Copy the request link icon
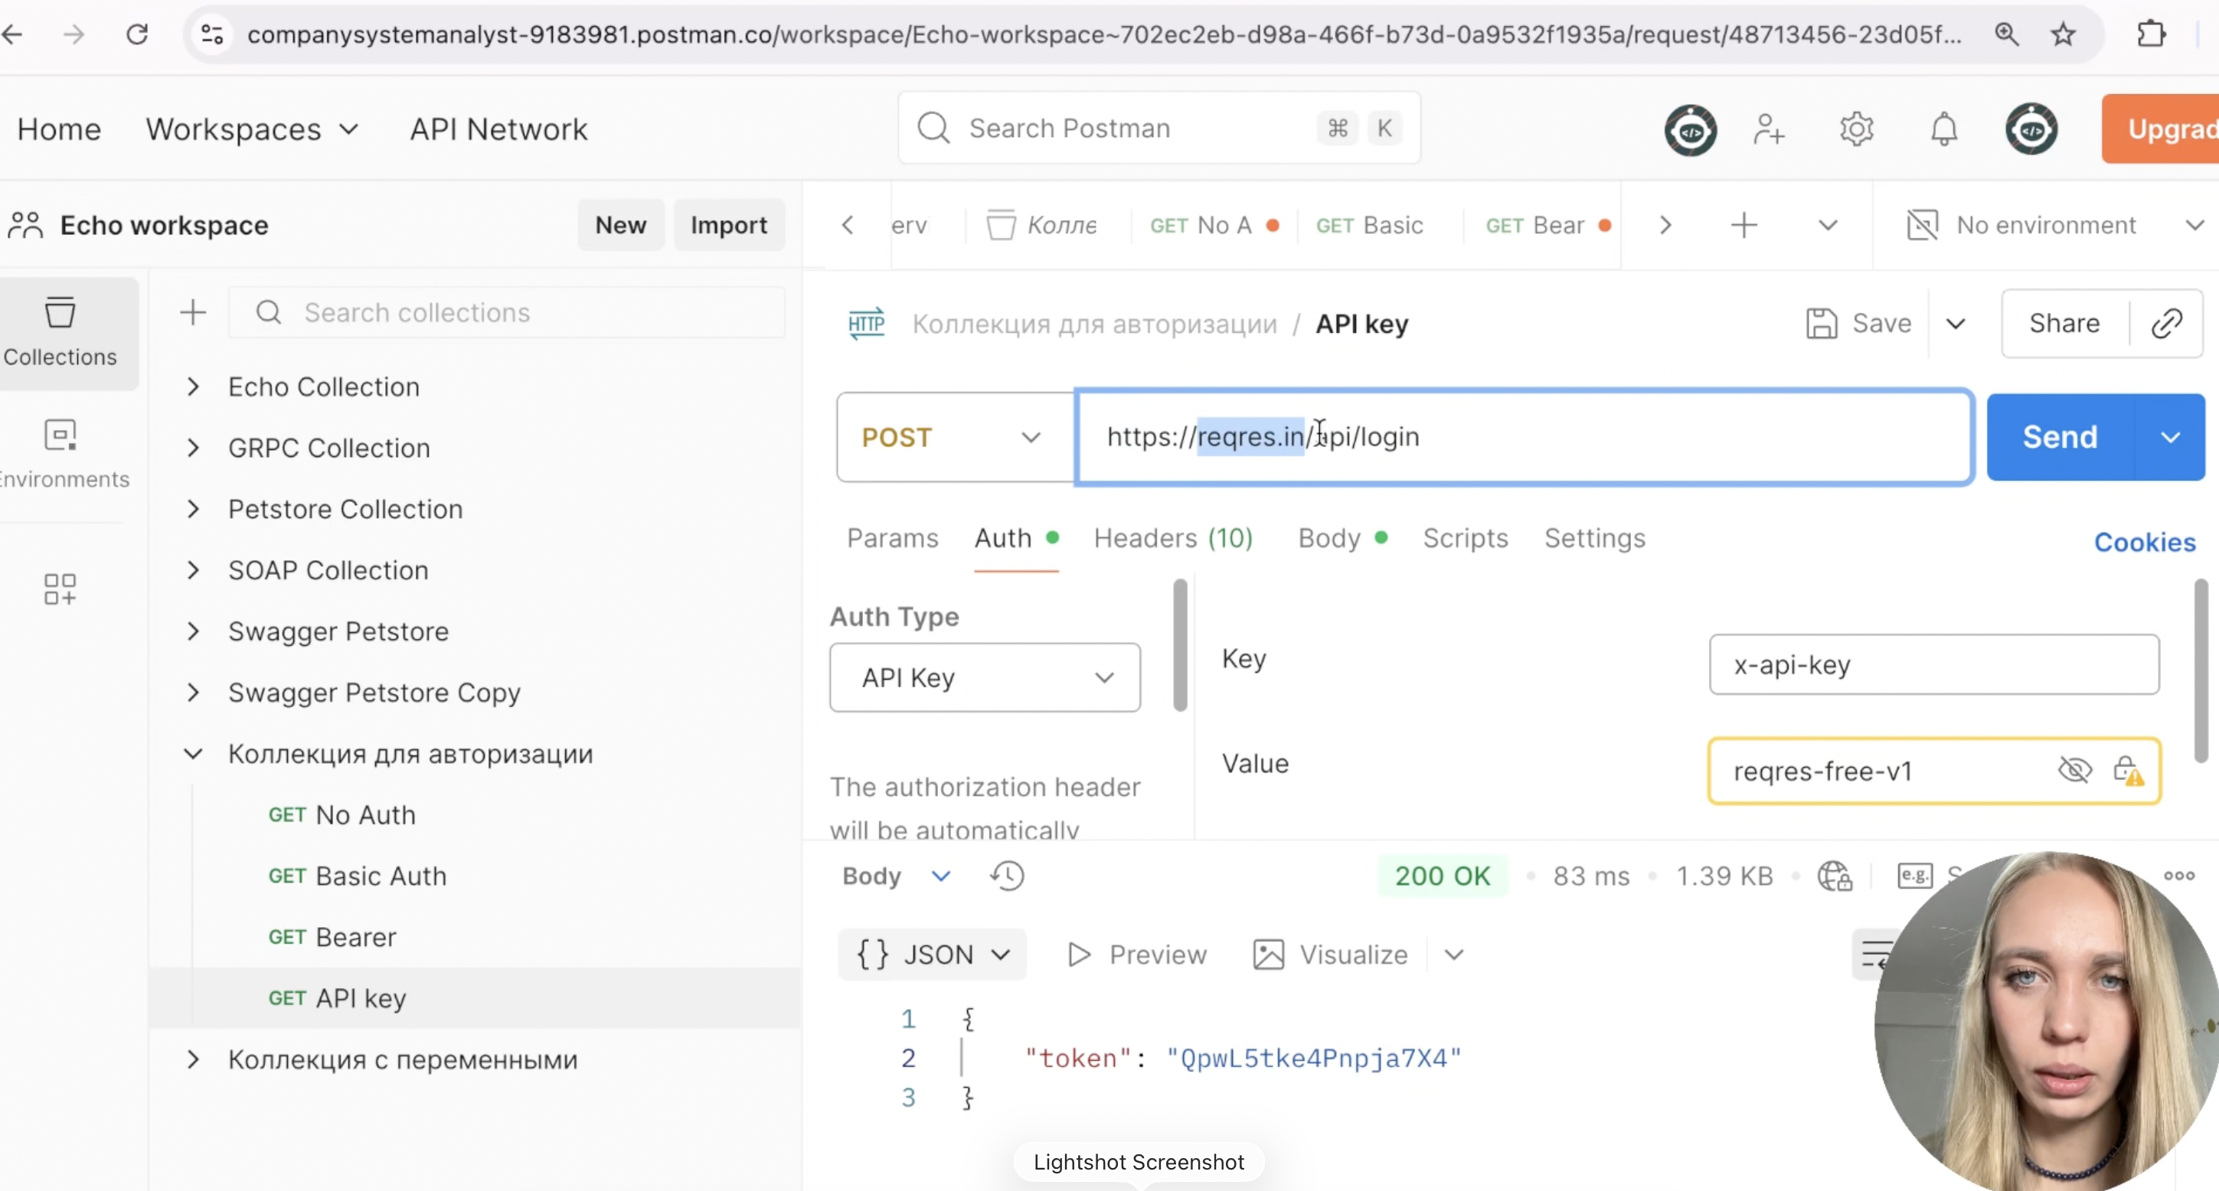The width and height of the screenshot is (2219, 1191). coord(2166,323)
